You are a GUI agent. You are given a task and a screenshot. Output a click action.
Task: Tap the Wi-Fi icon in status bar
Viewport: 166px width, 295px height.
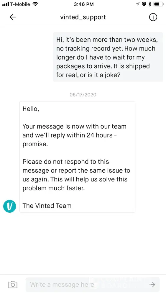click(x=35, y=4)
